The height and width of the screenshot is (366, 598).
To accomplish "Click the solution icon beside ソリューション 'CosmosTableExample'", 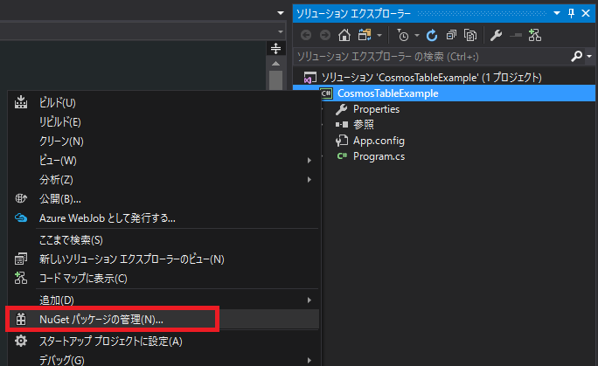I will pos(309,78).
